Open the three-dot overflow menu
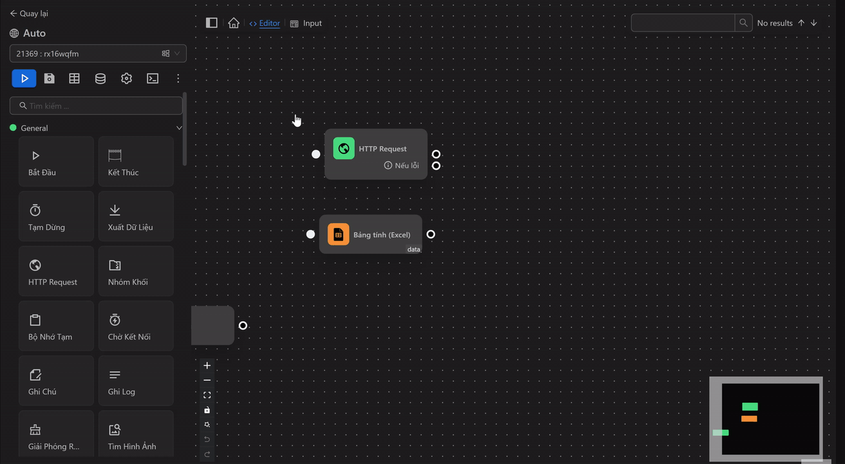Screen dimensions: 845x464 coord(178,78)
